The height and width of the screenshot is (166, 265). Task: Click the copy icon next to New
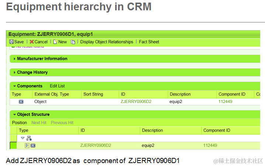click(x=73, y=42)
